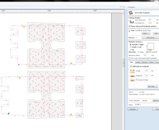The width and height of the screenshot is (159, 130).
Task: Click the vector Selector button
Action: tap(156, 100)
